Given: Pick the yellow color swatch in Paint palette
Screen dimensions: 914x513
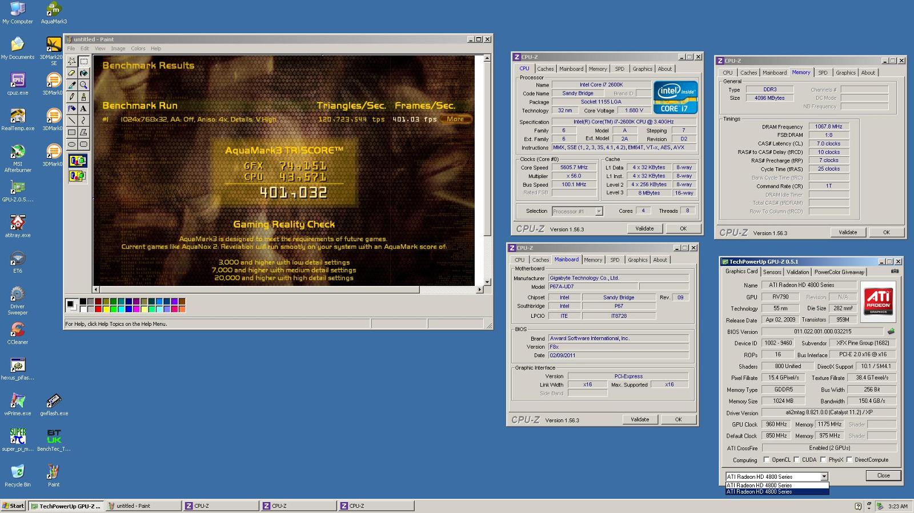Looking at the screenshot, I should [106, 309].
